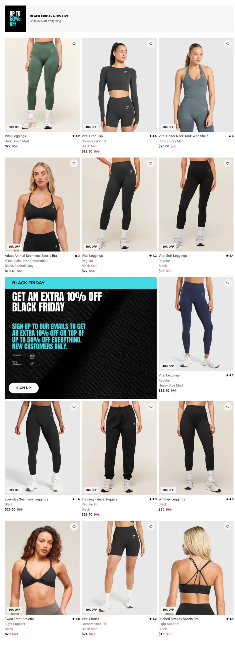Open Vital Crop Top product title
The image size is (235, 656).
click(x=92, y=136)
